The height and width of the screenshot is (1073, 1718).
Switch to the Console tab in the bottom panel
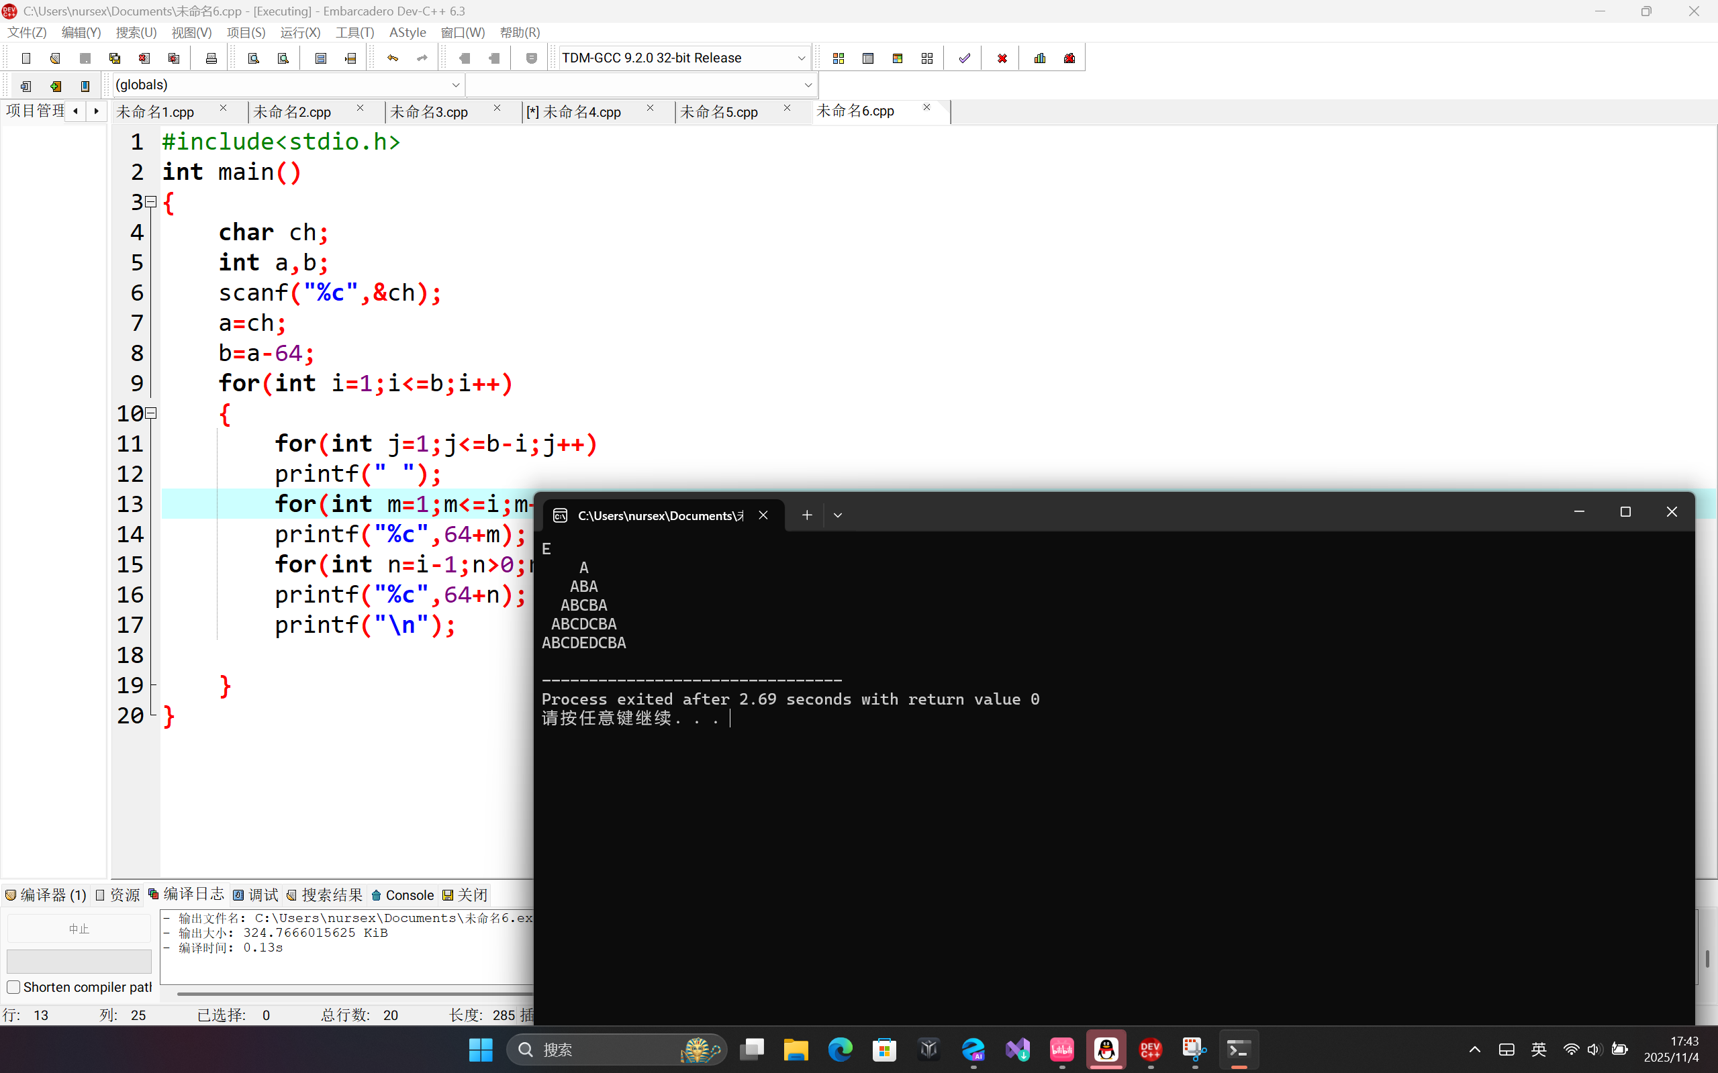[403, 895]
